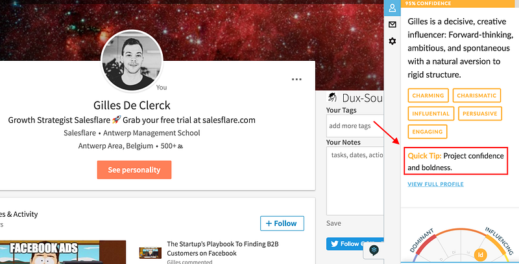The image size is (519, 264).
Task: Open the three-dot more menu on profile card
Action: click(x=296, y=79)
